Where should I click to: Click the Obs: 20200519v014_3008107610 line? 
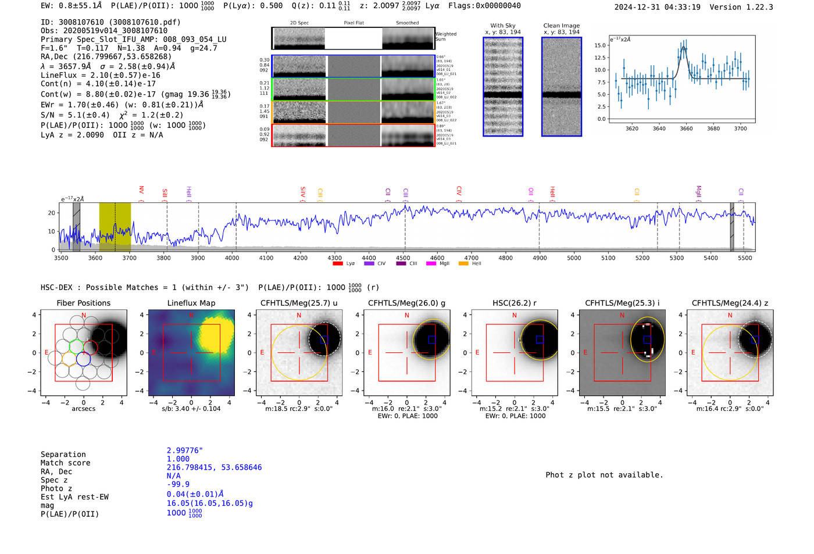[x=104, y=31]
